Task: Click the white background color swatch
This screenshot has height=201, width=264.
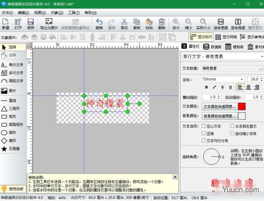Action: (x=242, y=116)
